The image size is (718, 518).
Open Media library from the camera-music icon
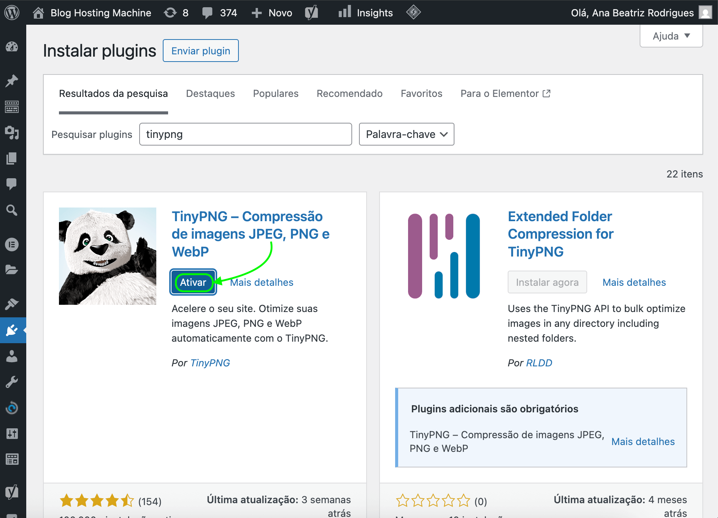12,132
